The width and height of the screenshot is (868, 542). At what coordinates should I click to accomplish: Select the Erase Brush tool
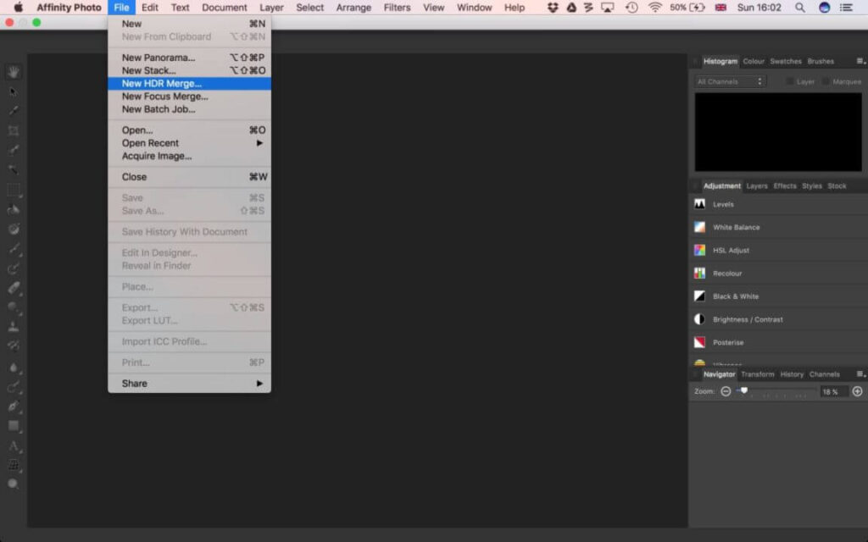pos(14,288)
